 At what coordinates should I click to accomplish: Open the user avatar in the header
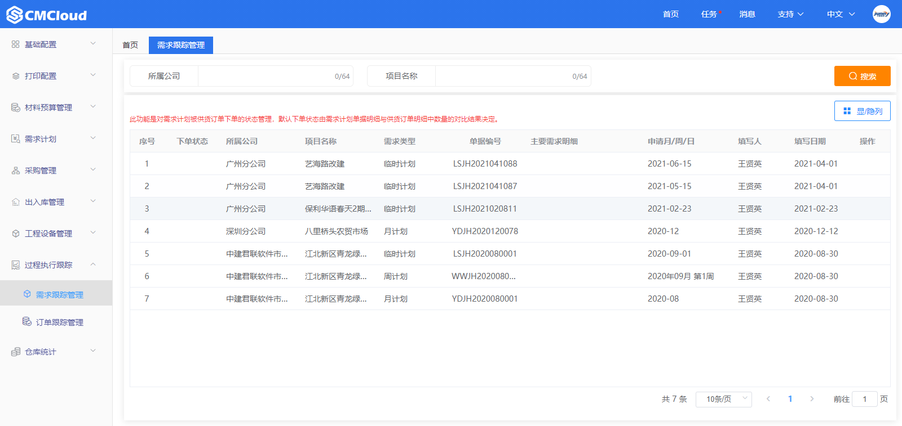(x=881, y=14)
